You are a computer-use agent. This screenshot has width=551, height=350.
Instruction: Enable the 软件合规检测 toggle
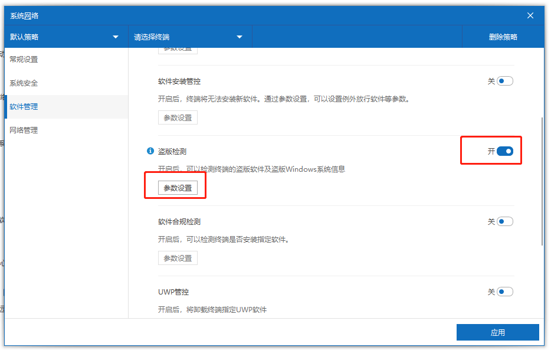(x=505, y=222)
